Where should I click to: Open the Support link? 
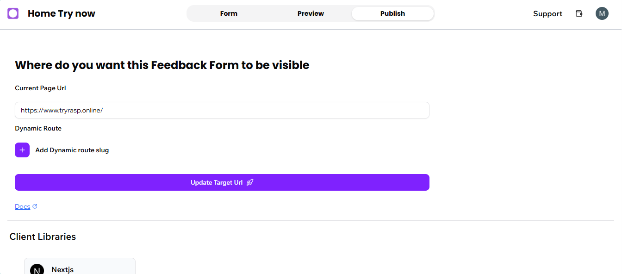coord(547,14)
